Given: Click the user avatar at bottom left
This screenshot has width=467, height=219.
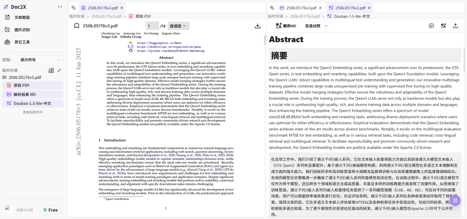Looking at the screenshot, I should click(x=9, y=210).
